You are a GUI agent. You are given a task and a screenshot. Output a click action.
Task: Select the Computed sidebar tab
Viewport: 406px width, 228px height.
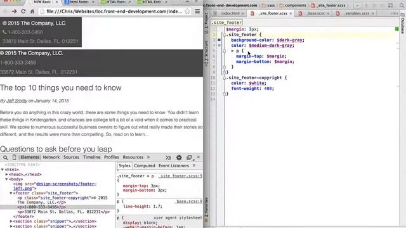pos(145,166)
